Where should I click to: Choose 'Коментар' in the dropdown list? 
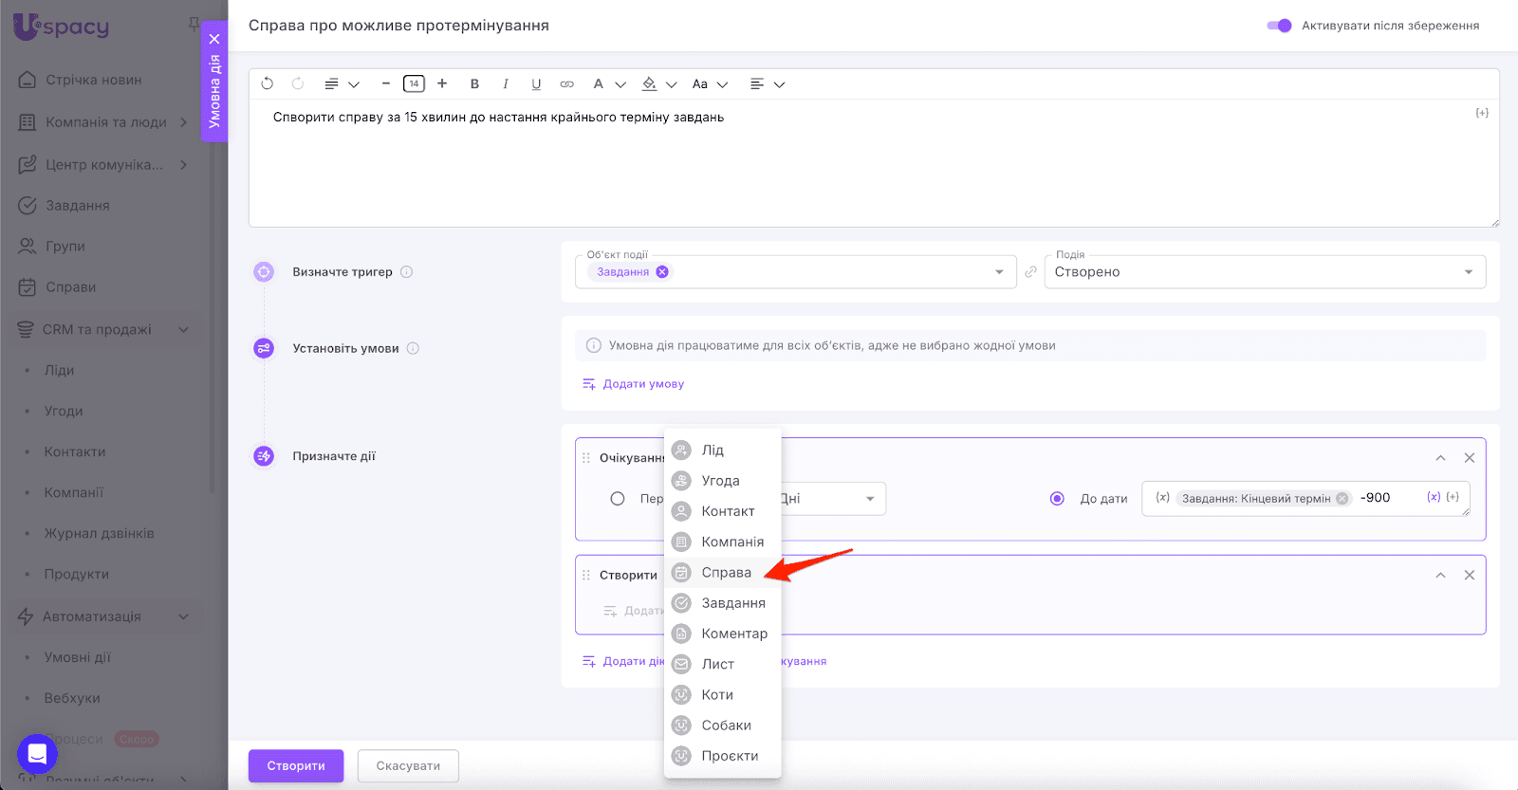(x=733, y=634)
